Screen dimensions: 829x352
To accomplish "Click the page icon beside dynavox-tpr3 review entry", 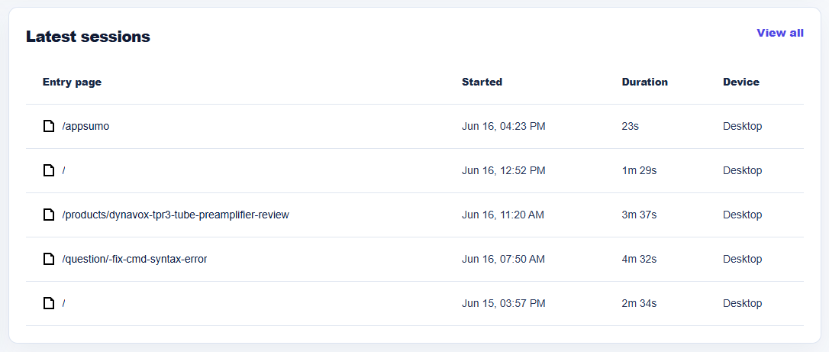I will coord(49,215).
